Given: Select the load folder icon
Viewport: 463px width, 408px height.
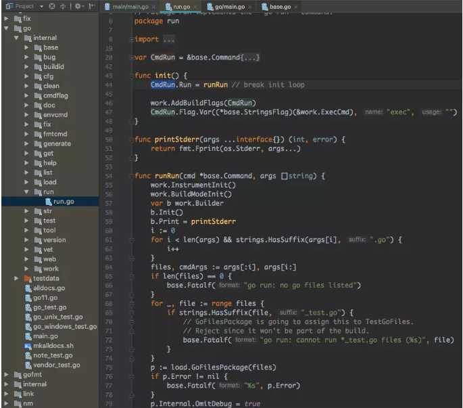Looking at the screenshot, I should [38, 183].
